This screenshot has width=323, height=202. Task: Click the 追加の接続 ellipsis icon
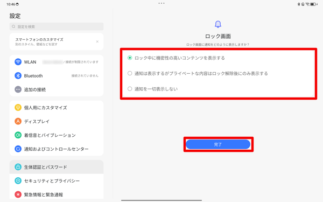point(18,89)
